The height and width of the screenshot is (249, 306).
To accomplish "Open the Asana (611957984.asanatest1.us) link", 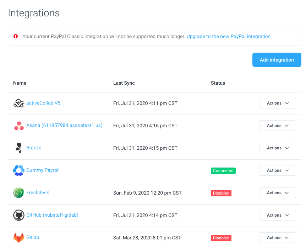I will click(x=64, y=125).
